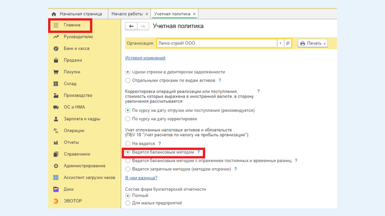Open the Банк и касса section

pyautogui.click(x=77, y=48)
